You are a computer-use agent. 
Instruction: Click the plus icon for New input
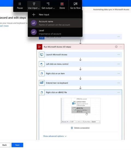pos(34,15)
